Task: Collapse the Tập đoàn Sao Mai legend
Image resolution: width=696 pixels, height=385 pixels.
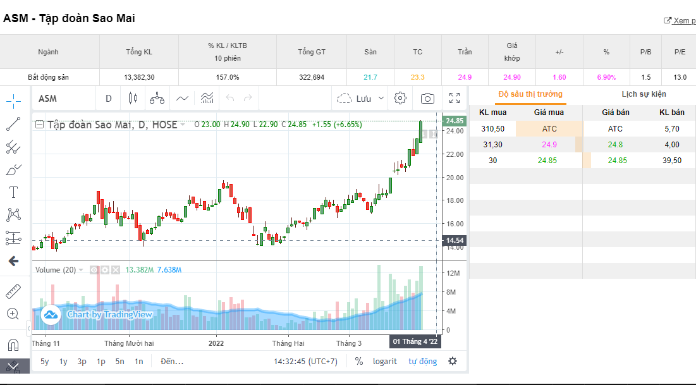Action: tap(39, 125)
